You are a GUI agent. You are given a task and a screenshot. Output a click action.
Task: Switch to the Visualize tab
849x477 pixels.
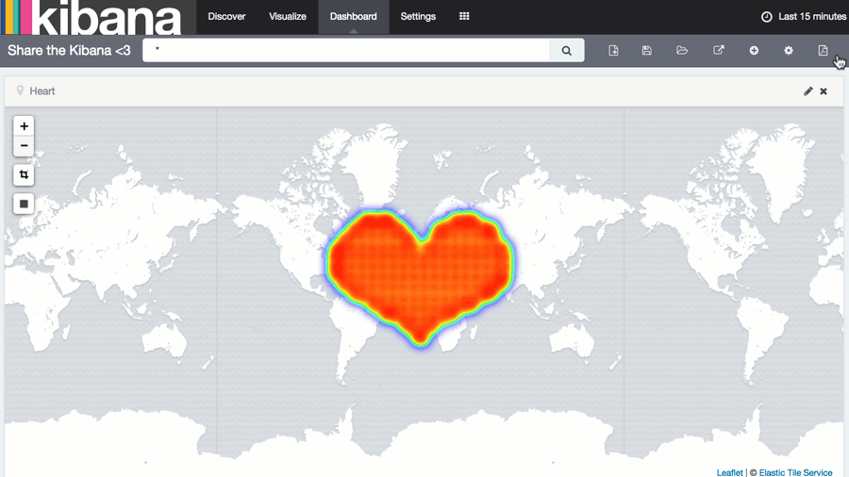pyautogui.click(x=288, y=17)
